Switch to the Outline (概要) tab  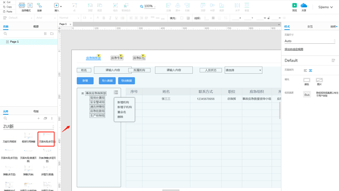tap(36, 27)
